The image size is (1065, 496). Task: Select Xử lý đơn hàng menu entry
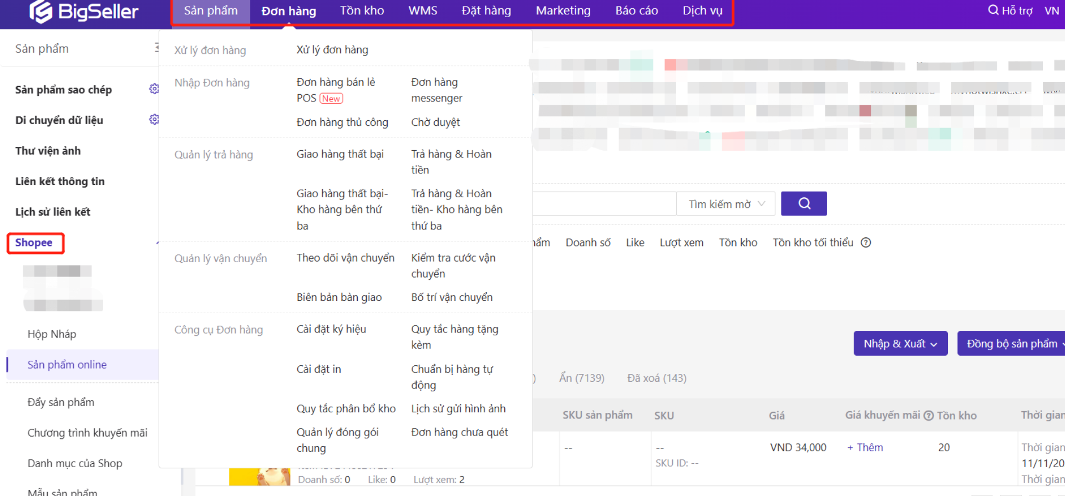(332, 50)
